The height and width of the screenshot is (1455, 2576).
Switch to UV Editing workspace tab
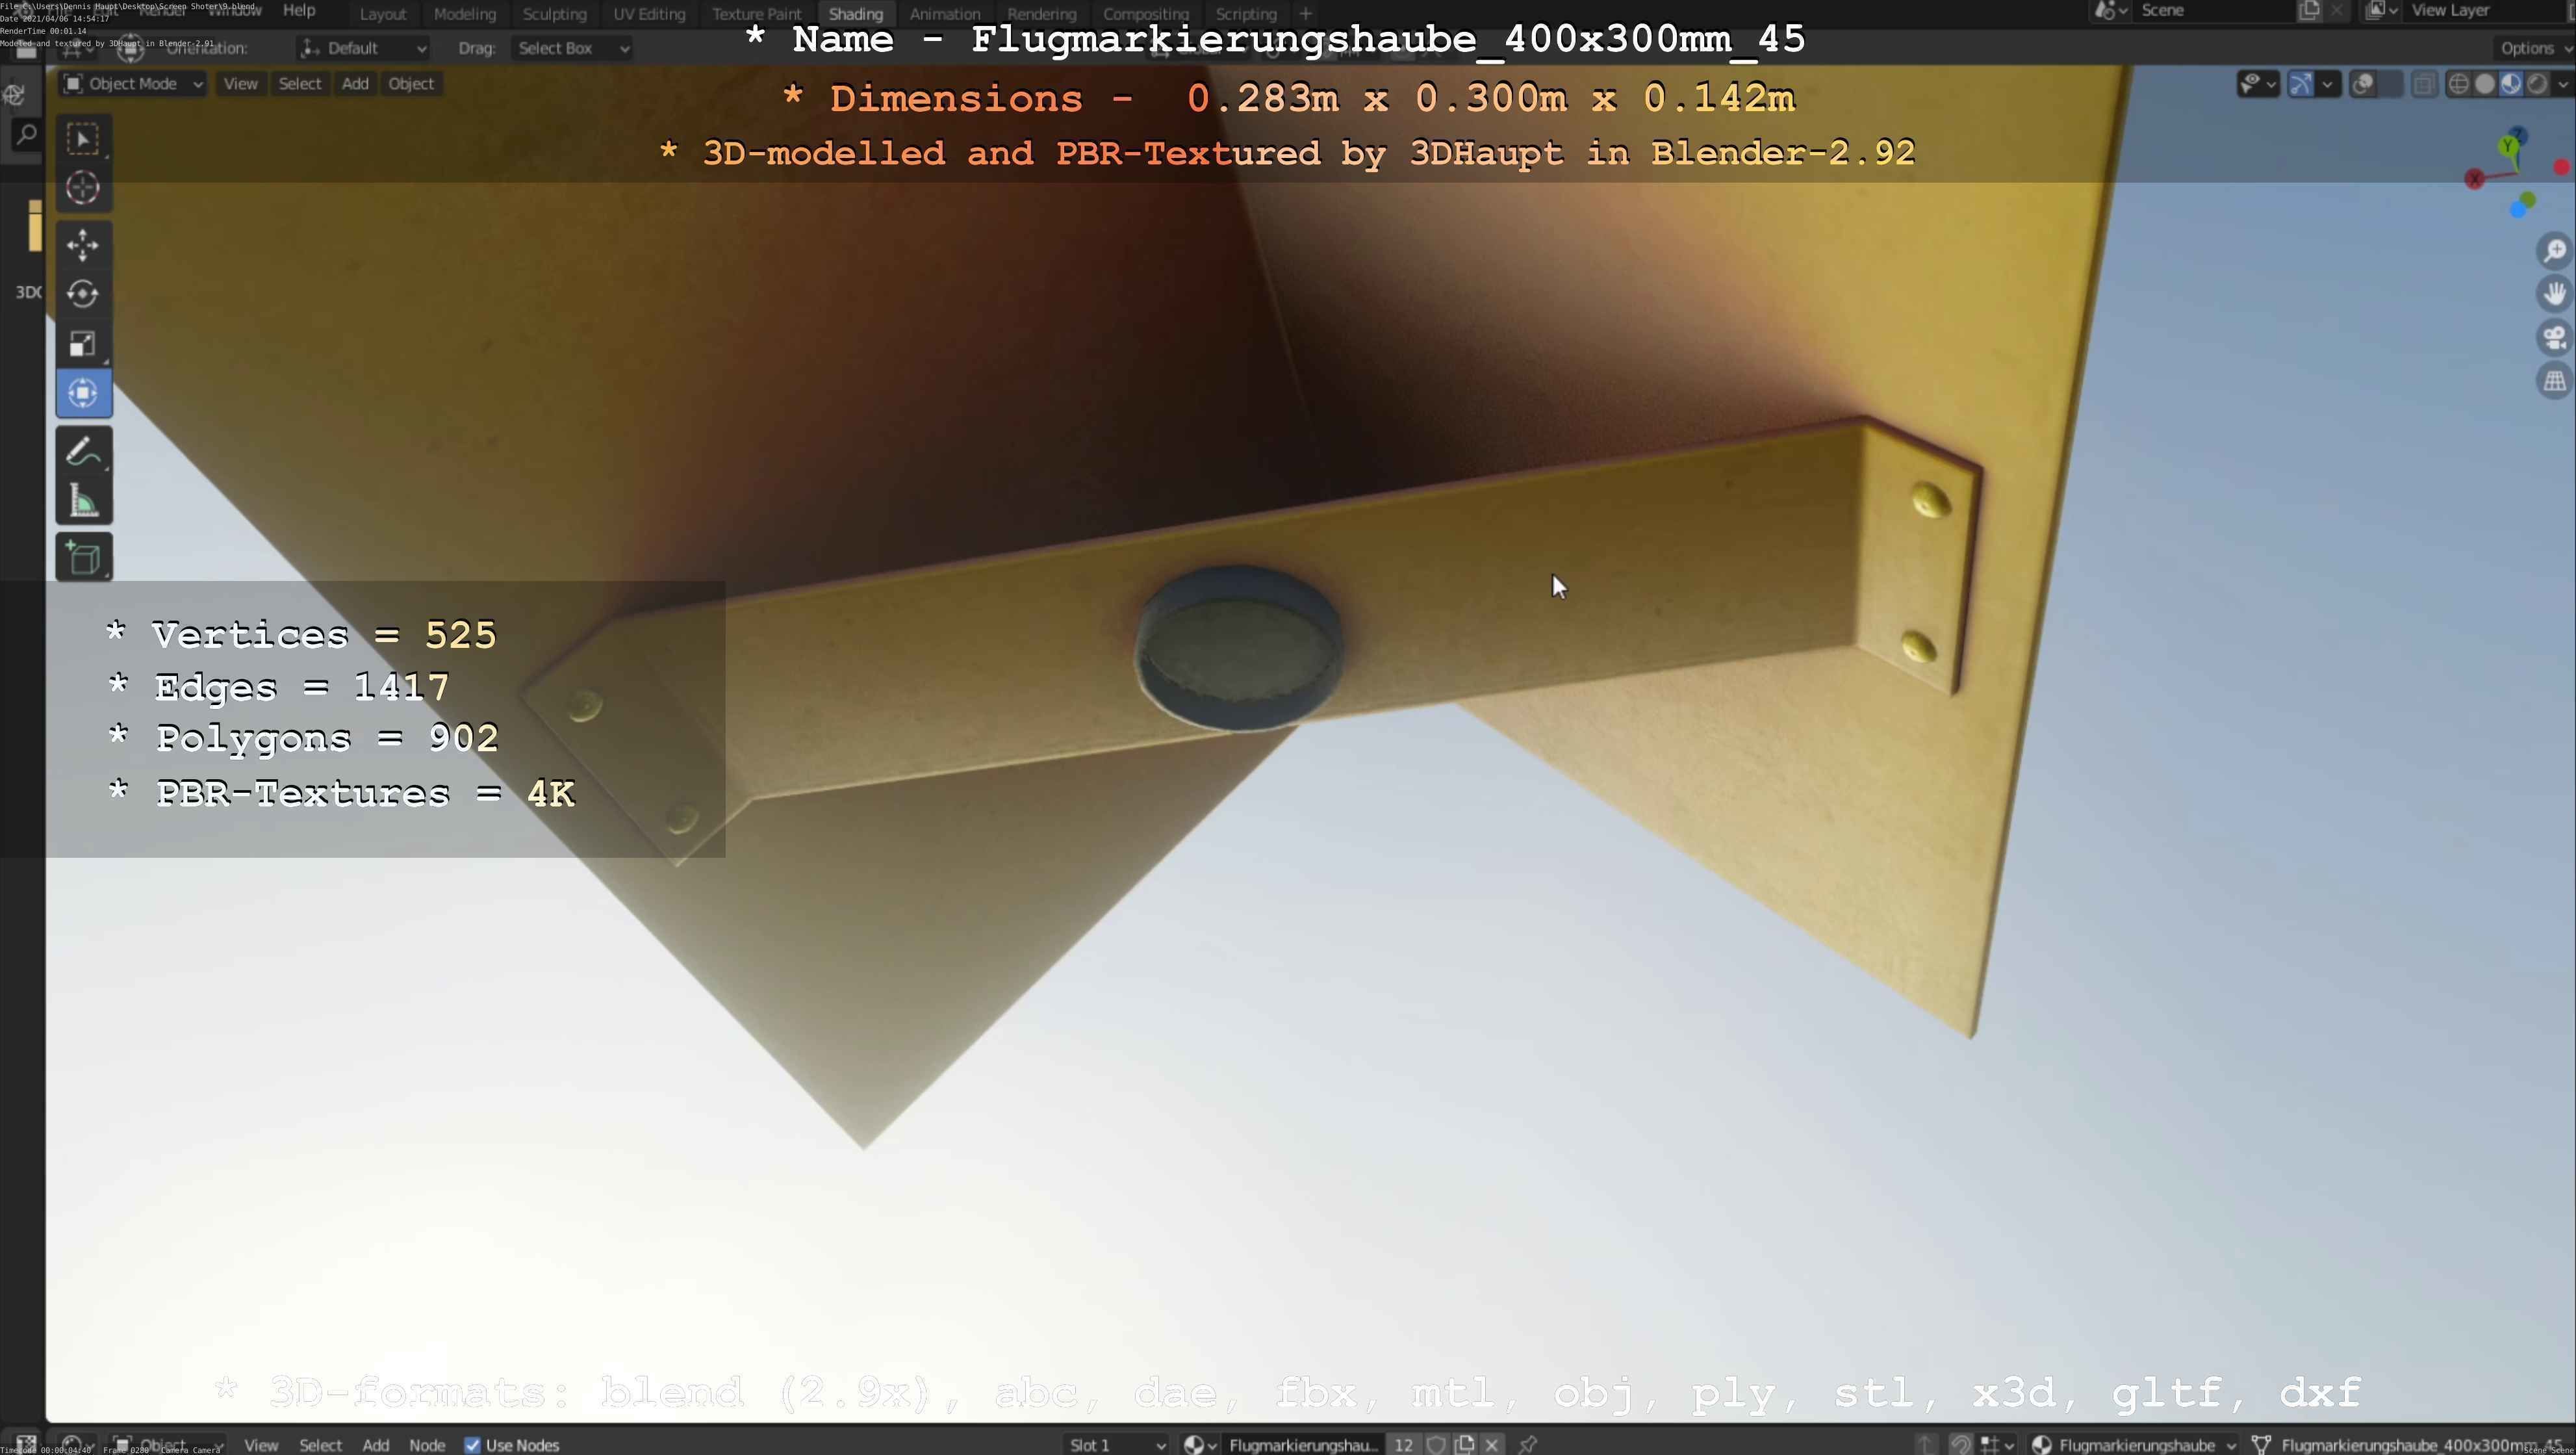pos(649,14)
